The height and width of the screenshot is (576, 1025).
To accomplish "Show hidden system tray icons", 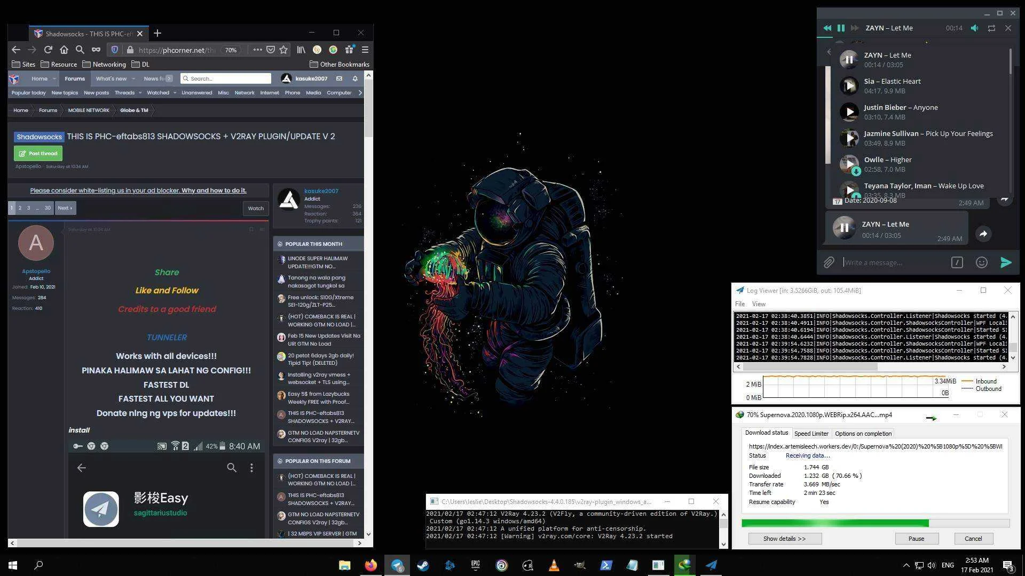I will click(x=906, y=565).
